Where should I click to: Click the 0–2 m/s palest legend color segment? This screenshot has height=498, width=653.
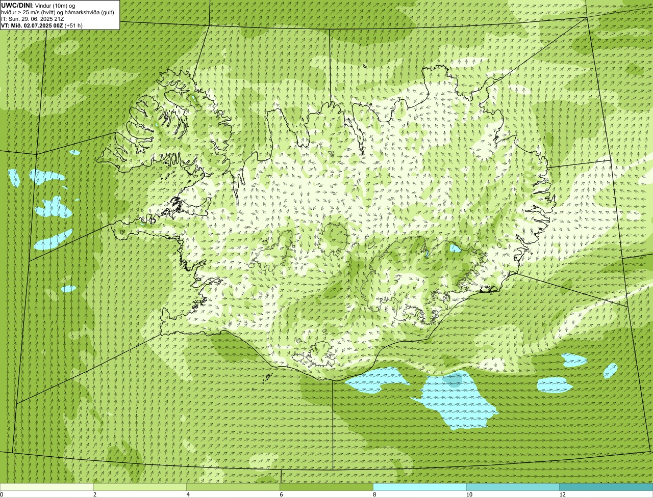click(47, 487)
